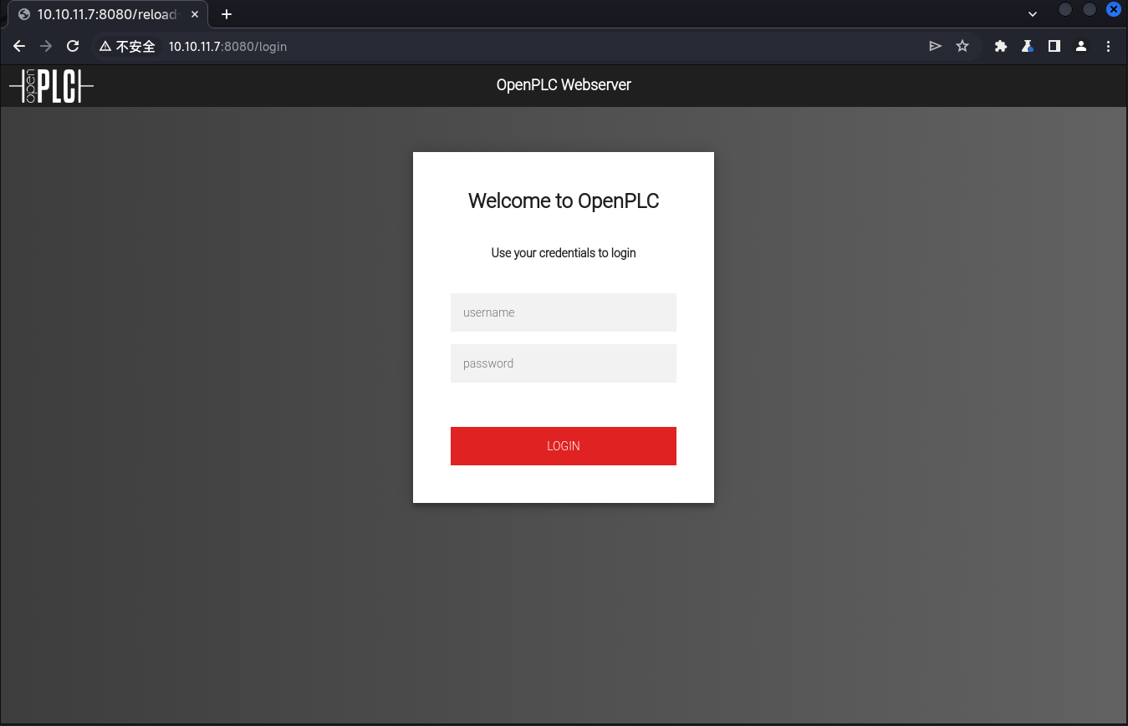Open the browser profile menu
The width and height of the screenshot is (1128, 726).
(1081, 47)
